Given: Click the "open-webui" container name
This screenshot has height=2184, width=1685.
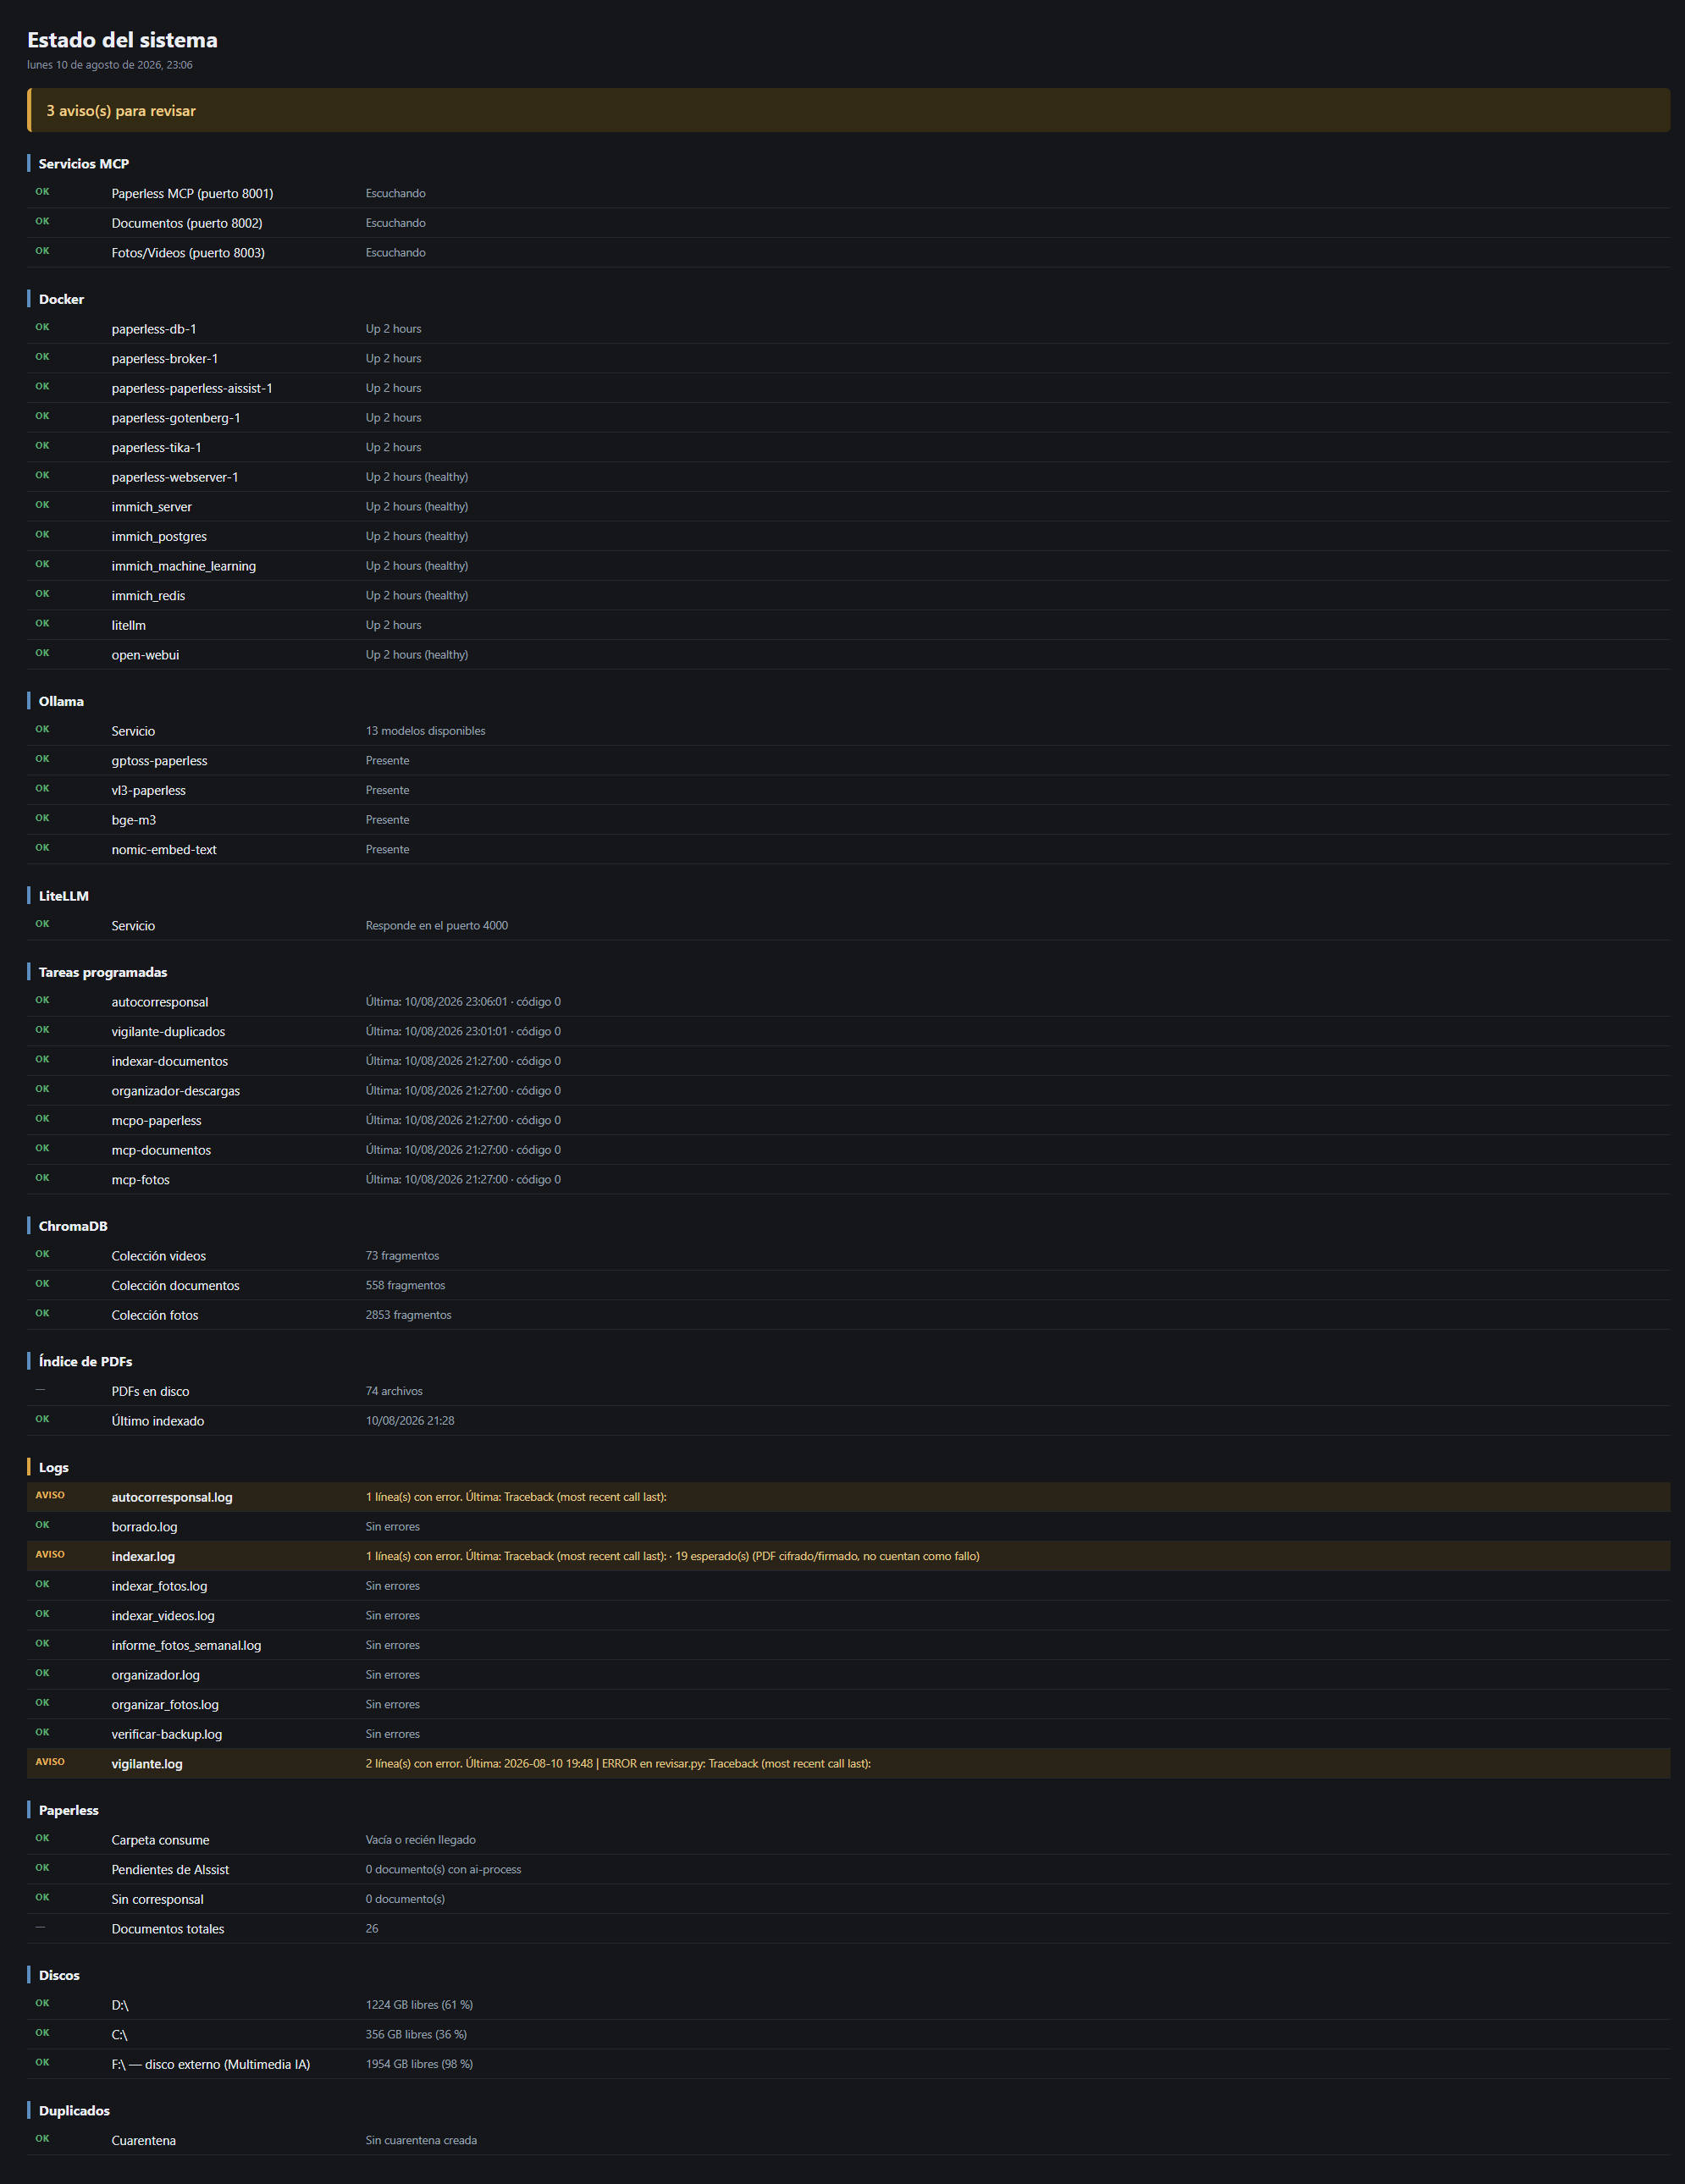Looking at the screenshot, I should (145, 655).
